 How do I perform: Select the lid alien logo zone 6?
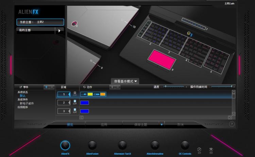click(74, 23)
